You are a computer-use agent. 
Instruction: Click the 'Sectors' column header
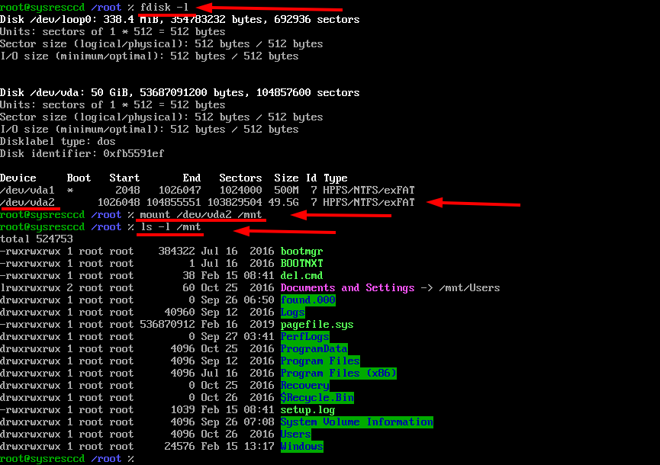click(240, 178)
